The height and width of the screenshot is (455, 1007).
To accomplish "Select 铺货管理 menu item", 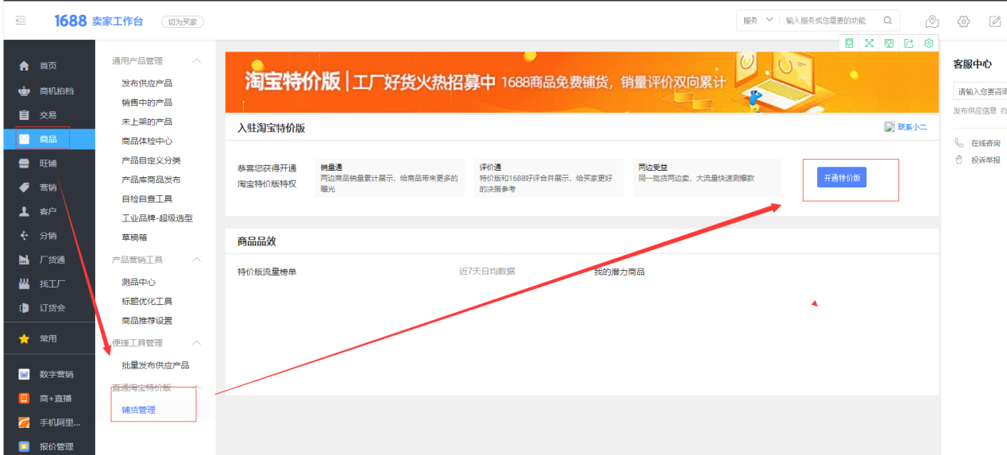I will coord(139,410).
